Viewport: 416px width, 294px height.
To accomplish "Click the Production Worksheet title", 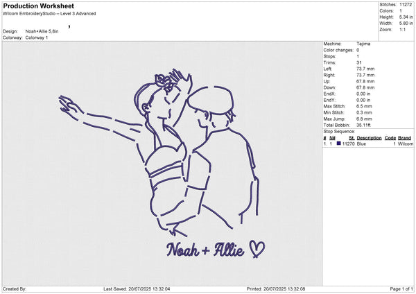I will pyautogui.click(x=38, y=6).
